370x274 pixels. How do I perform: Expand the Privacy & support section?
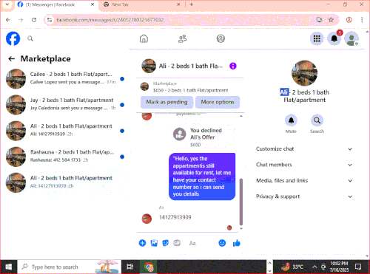304,196
